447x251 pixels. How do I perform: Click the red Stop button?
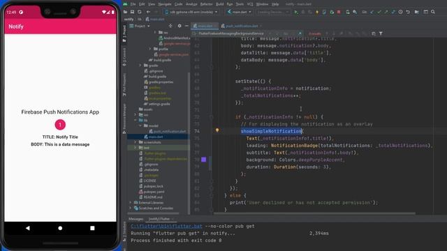[x=339, y=12]
